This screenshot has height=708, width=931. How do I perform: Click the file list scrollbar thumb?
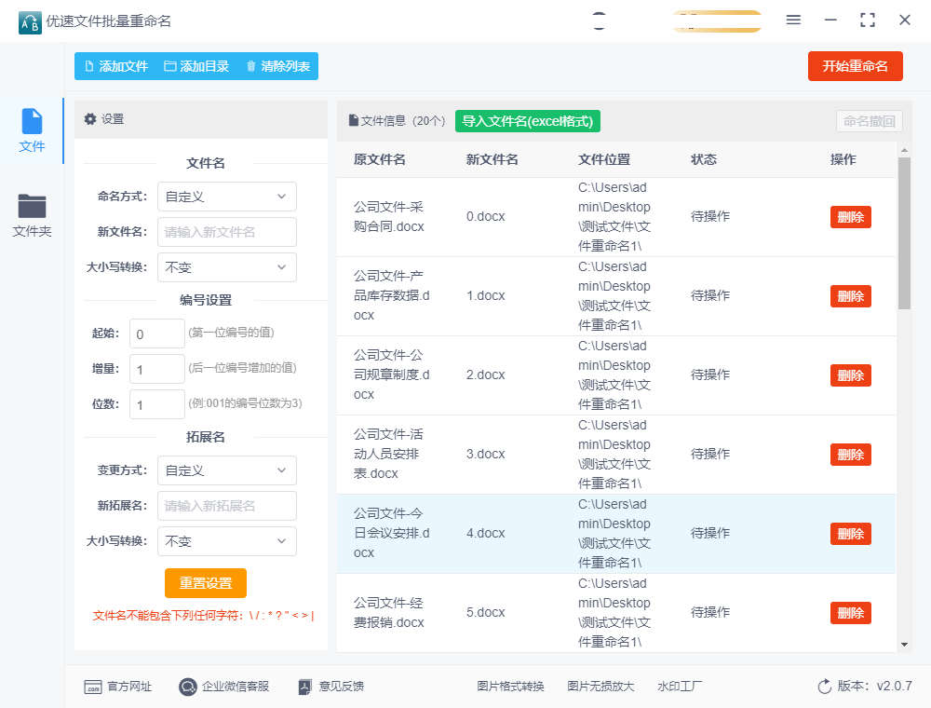pyautogui.click(x=904, y=234)
